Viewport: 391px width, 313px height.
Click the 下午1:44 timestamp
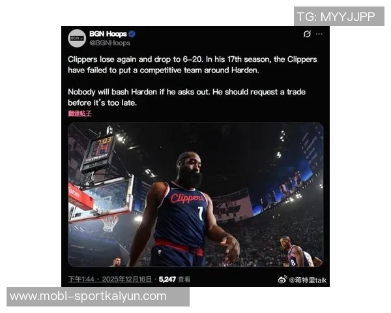(x=81, y=279)
